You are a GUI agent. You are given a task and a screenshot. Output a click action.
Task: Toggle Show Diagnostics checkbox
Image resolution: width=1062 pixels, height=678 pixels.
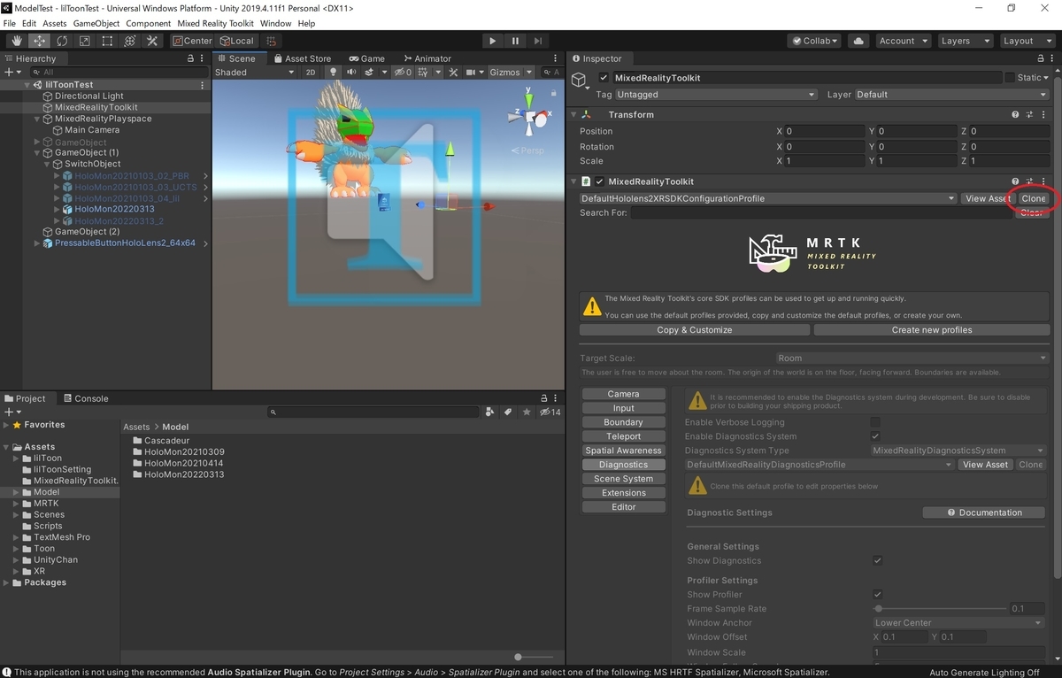877,560
